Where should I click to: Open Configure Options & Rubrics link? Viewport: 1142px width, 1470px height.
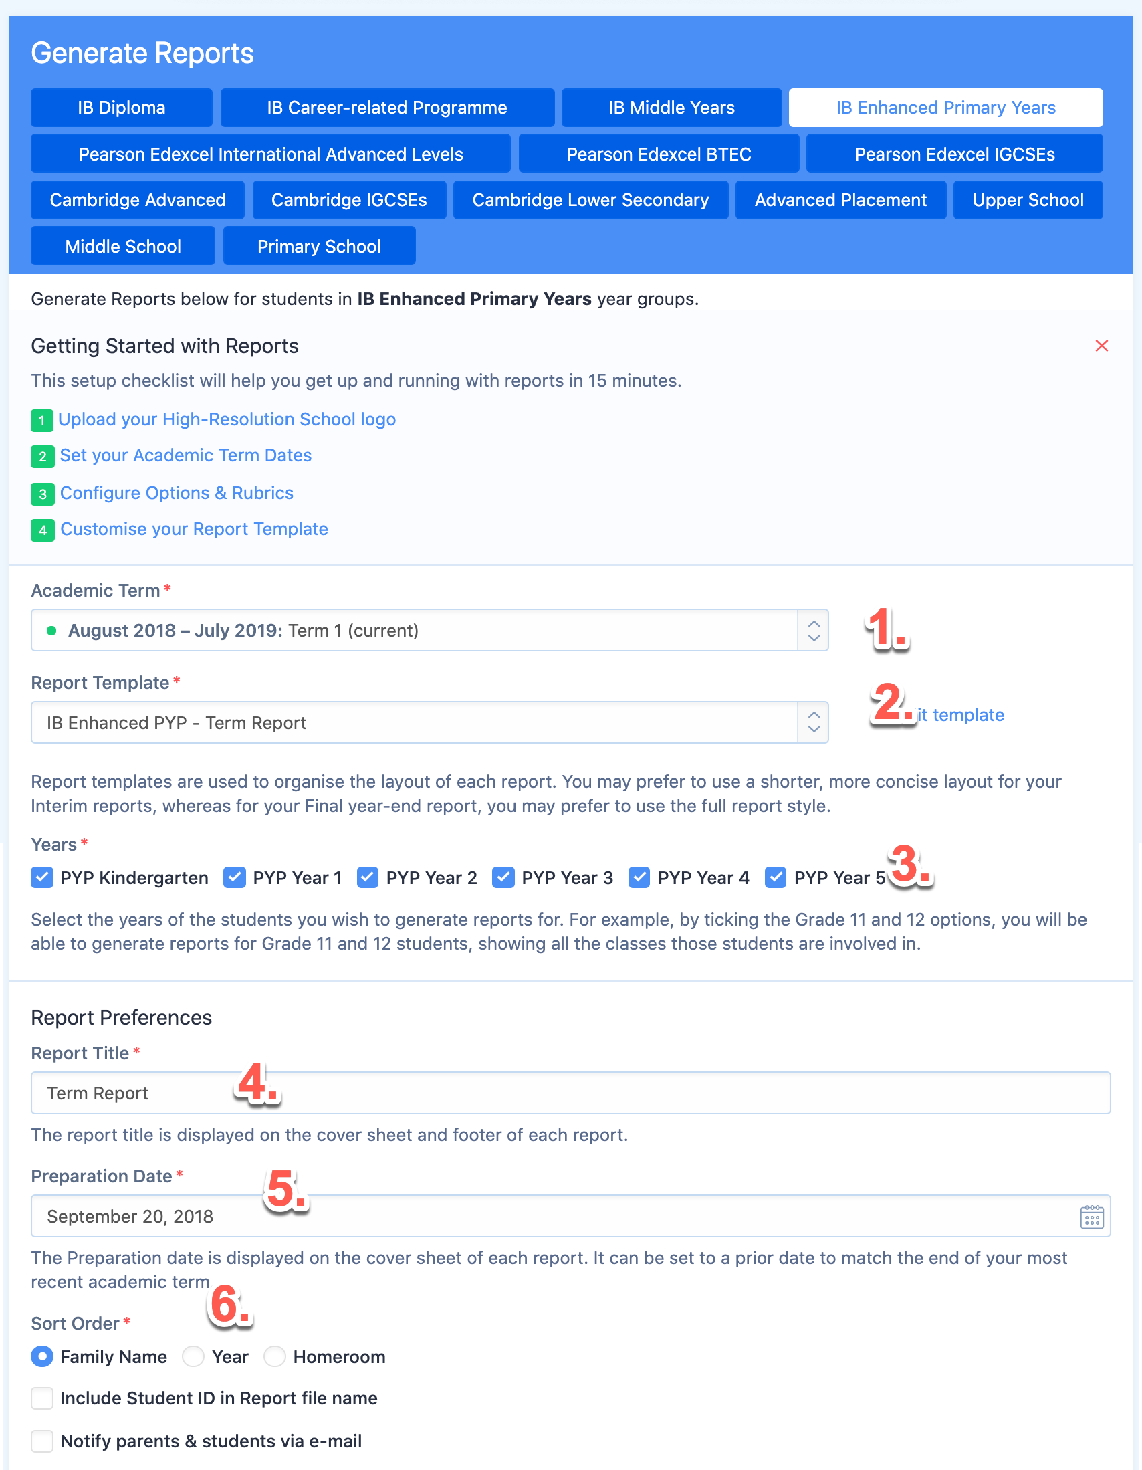click(177, 493)
